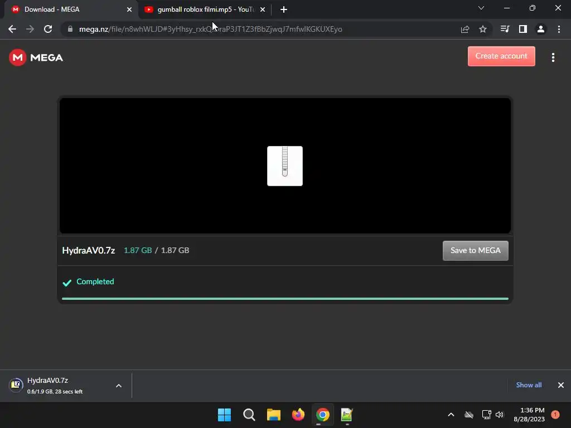Click the Completed status text
This screenshot has height=428, width=571.
click(x=95, y=281)
